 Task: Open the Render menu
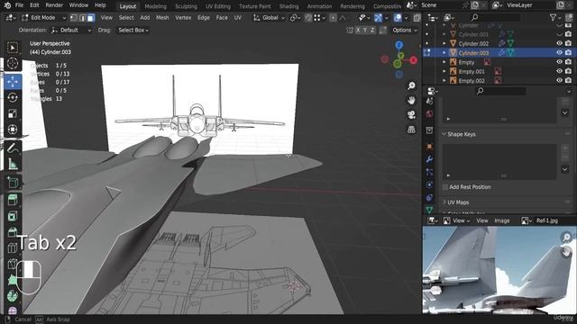54,5
